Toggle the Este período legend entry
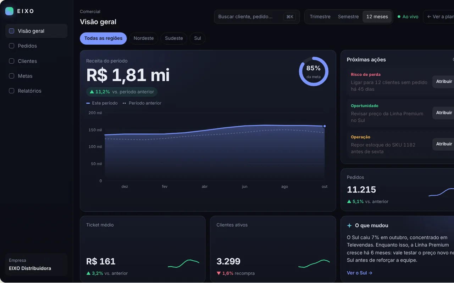 [x=102, y=103]
